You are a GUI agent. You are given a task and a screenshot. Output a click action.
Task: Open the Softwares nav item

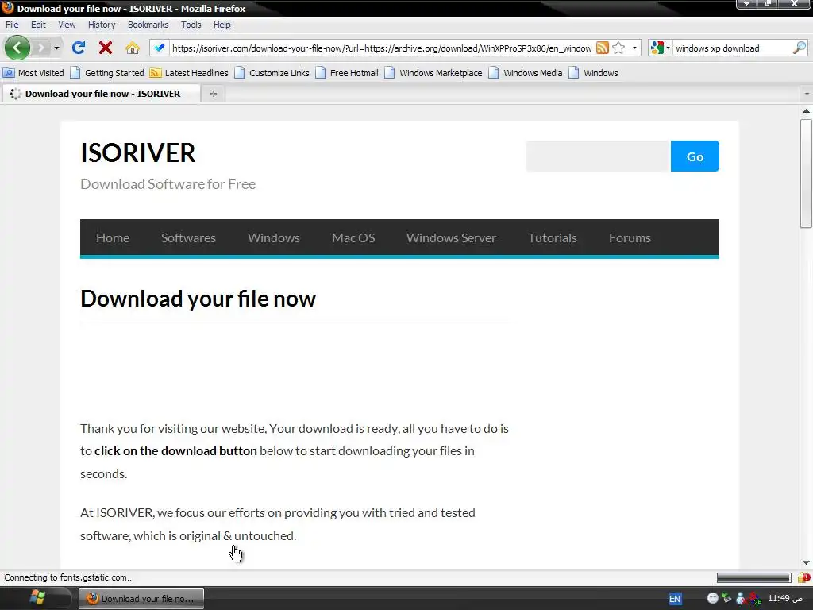(x=188, y=237)
